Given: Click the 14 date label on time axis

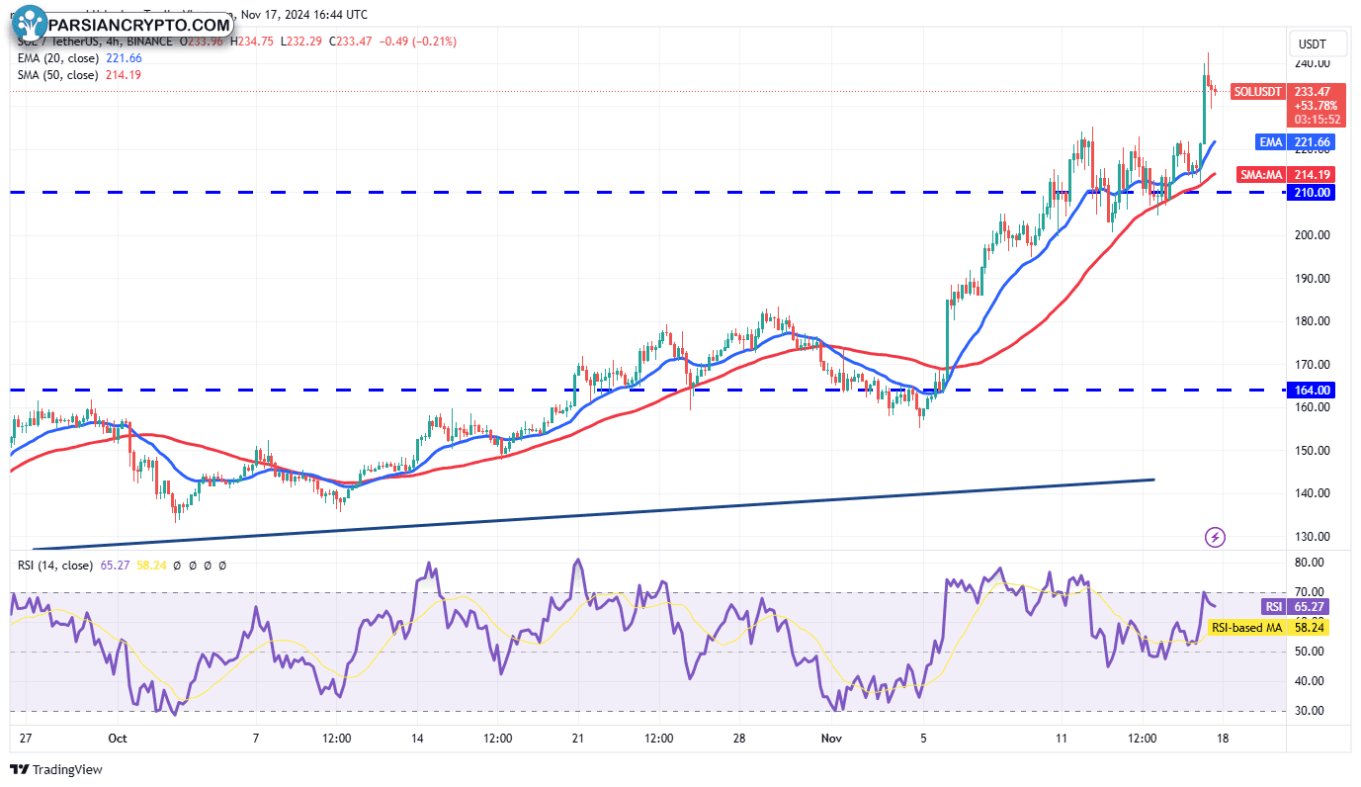Looking at the screenshot, I should coord(418,739).
